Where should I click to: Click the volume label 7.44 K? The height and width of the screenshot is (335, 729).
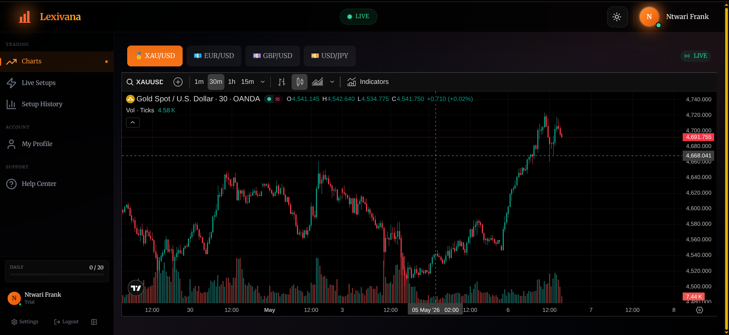coord(694,297)
